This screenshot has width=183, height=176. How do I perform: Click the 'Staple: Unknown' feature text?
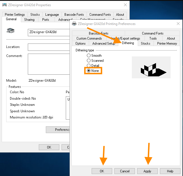click(x=22, y=105)
